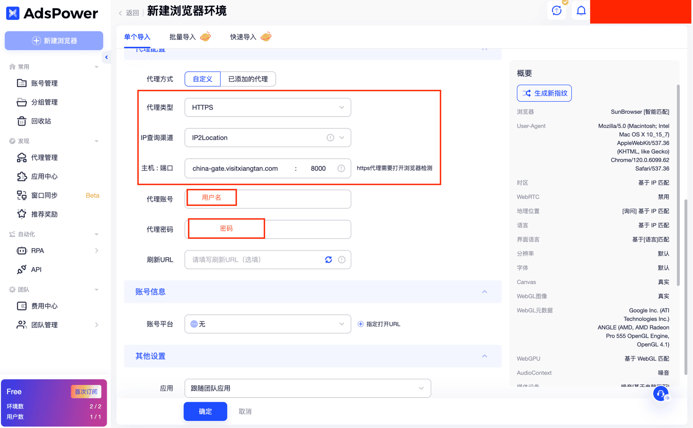Viewport: 693px width, 428px height.
Task: Open 分组管理 folder item
Action: [x=44, y=102]
